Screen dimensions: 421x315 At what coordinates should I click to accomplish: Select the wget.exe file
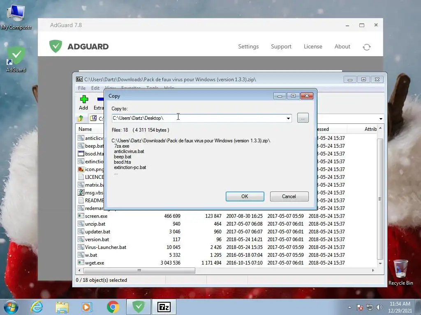coord(95,263)
